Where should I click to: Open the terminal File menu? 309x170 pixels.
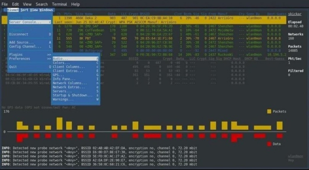pos(5,4)
